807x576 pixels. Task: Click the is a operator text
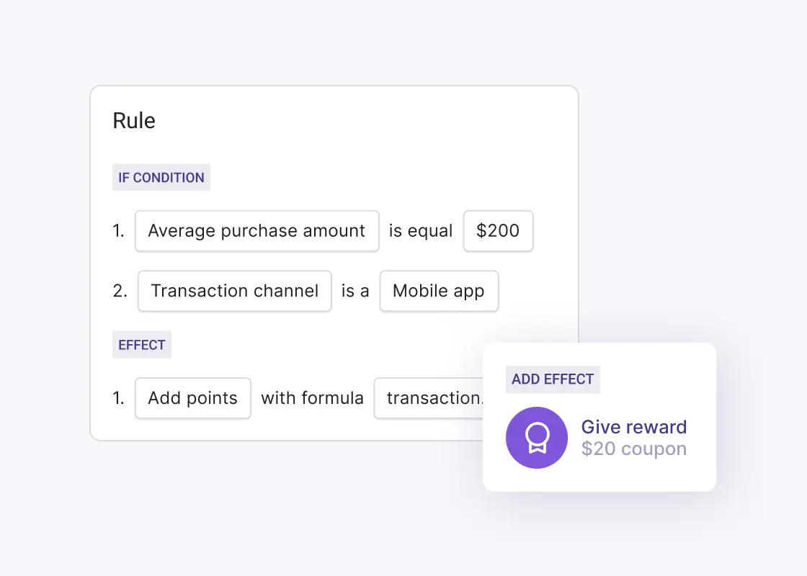point(355,291)
